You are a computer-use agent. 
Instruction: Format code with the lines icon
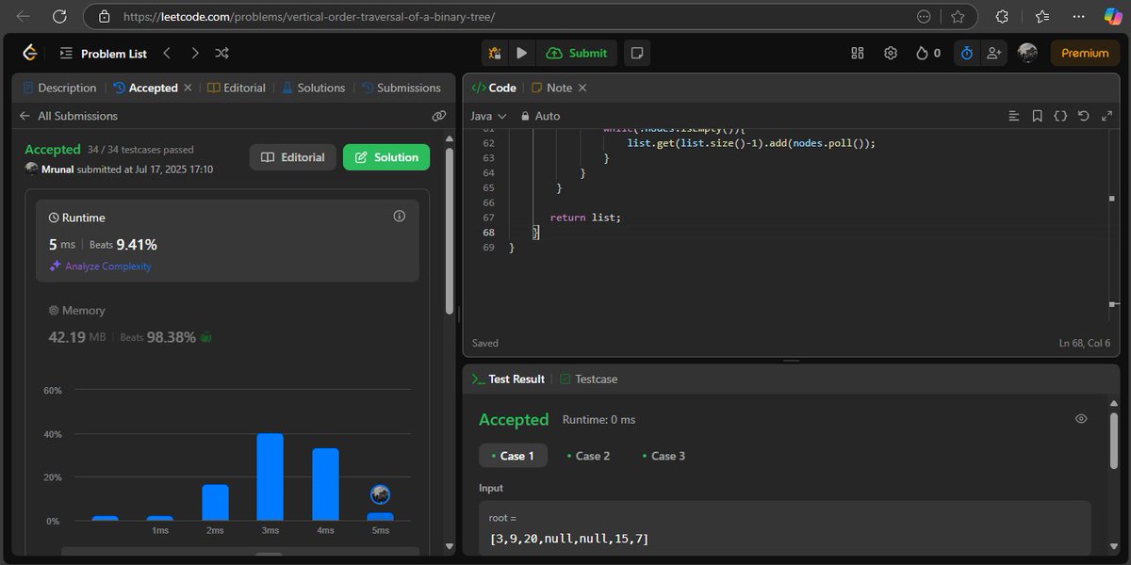1014,116
